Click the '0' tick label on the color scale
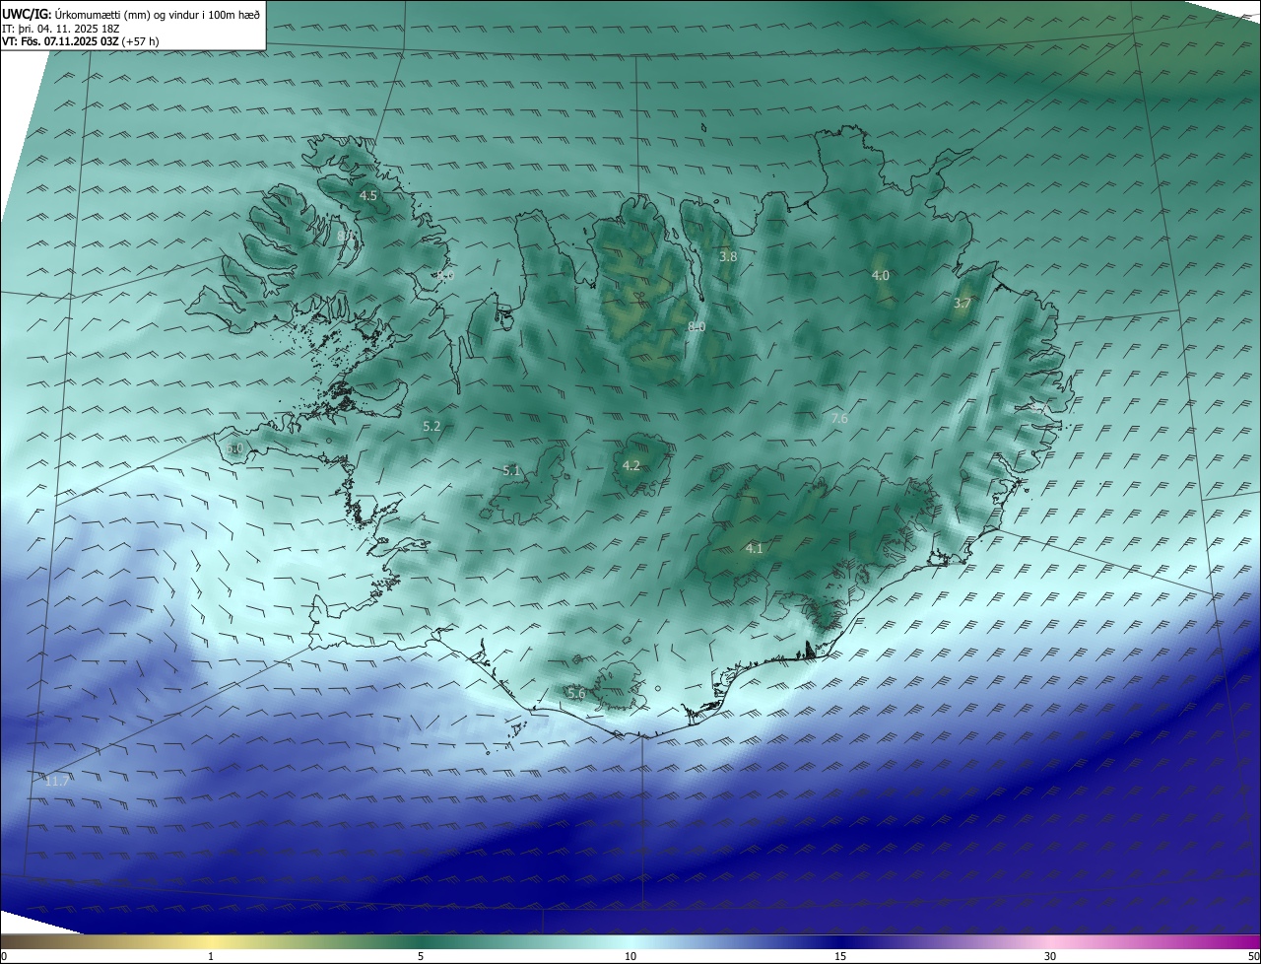This screenshot has width=1261, height=964. click(4, 956)
